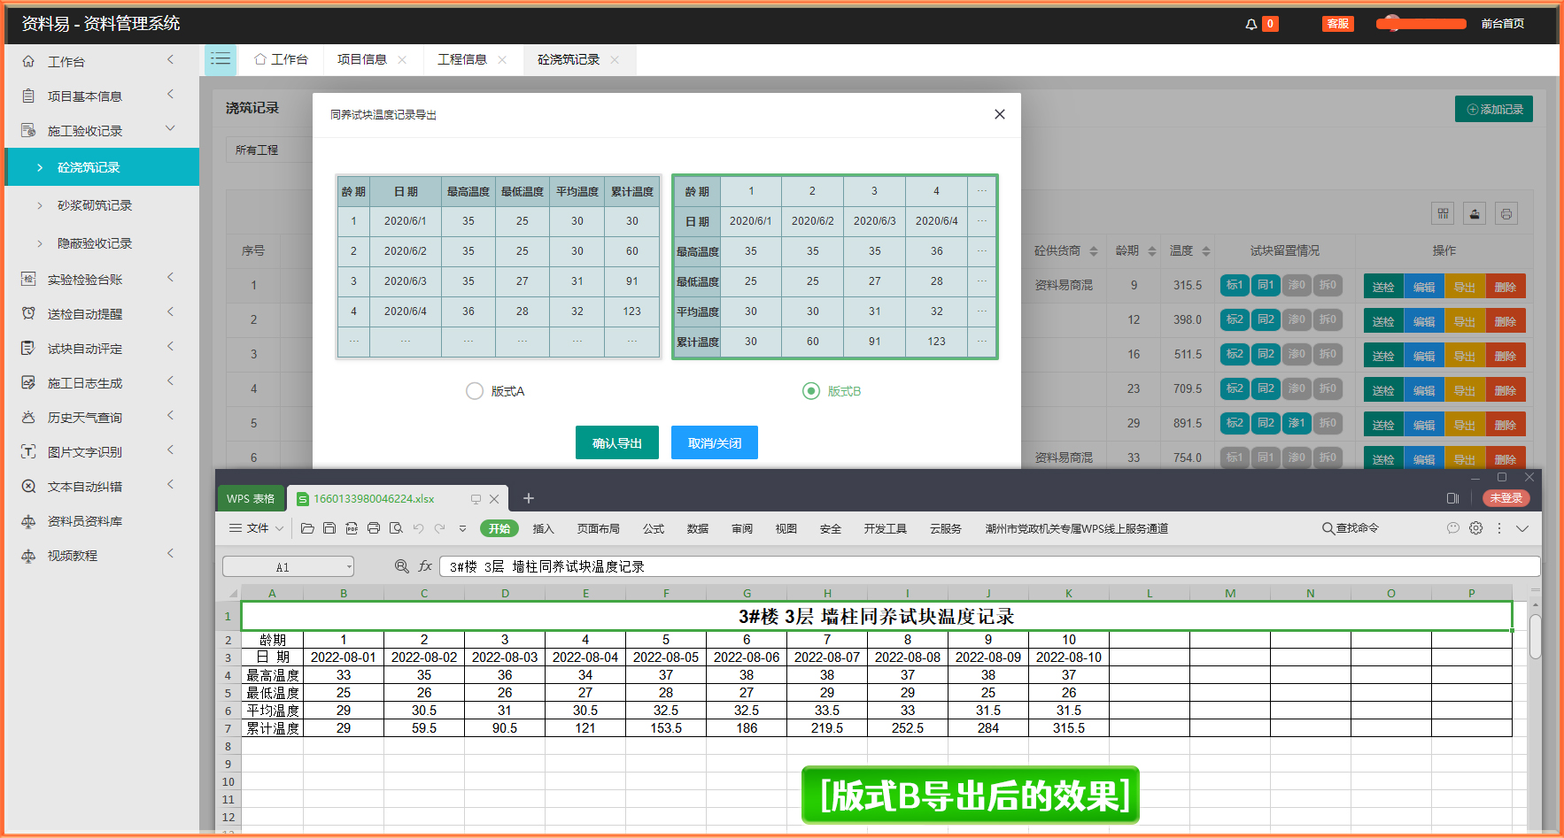This screenshot has height=838, width=1564.
Task: Click monitor icon on xlsx tab
Action: [x=476, y=499]
